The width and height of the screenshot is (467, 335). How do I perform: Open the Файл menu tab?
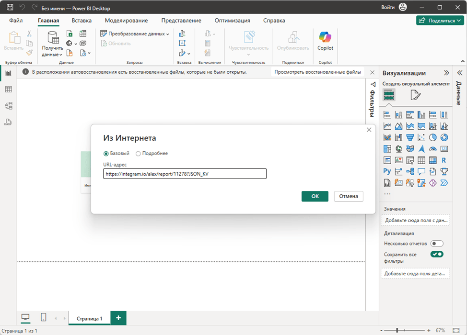16,21
